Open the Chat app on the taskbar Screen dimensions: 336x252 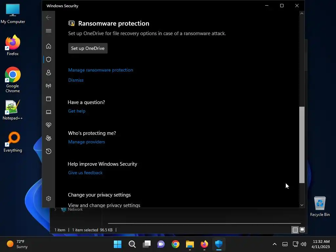(x=161, y=244)
